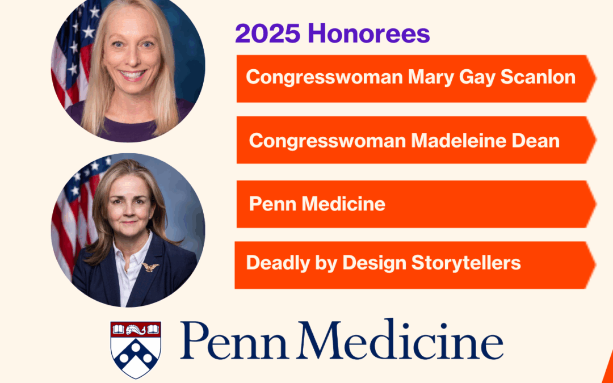Screen dimensions: 613x383
Task: Open the Deadly by Design Storytellers banner
Action: point(415,265)
